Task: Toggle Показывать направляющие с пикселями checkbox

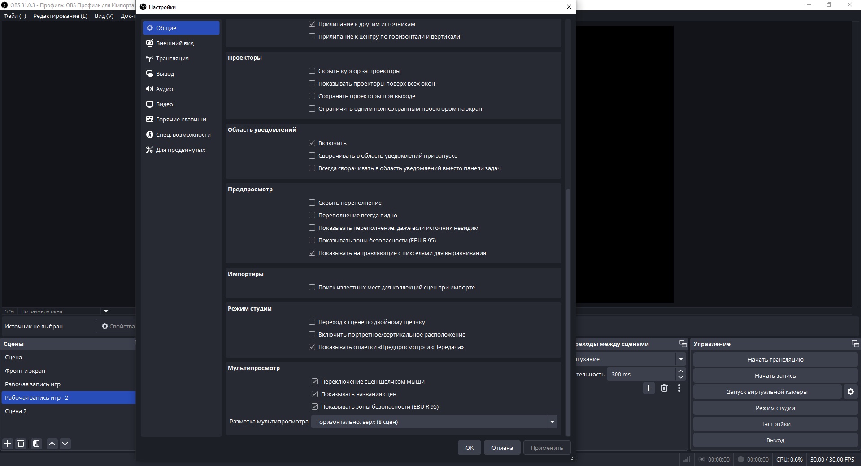Action: point(312,253)
